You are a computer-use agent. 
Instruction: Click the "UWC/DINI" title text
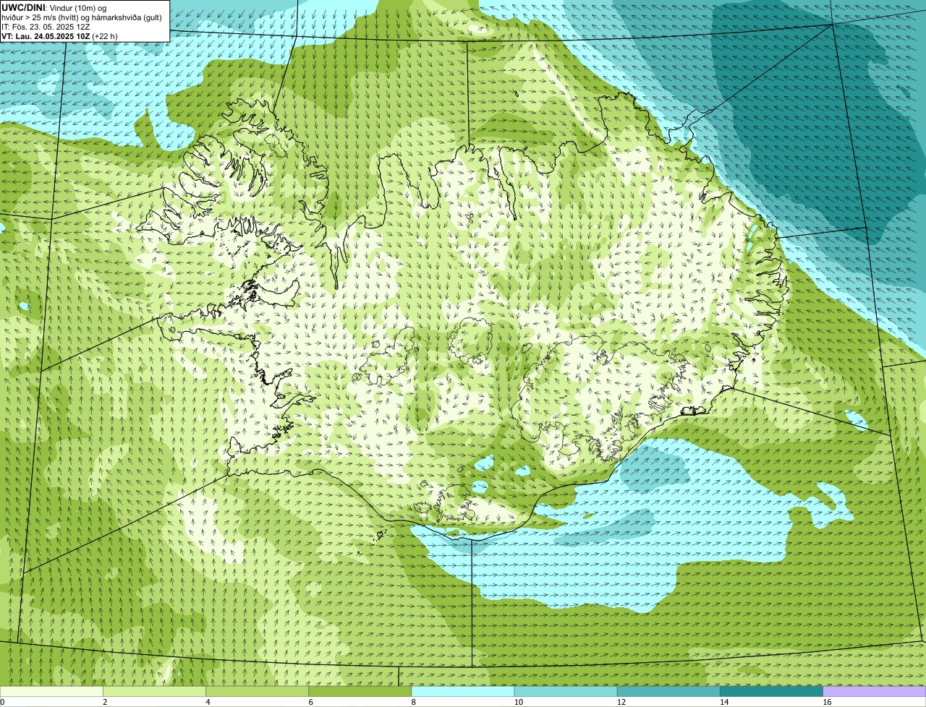coord(22,8)
